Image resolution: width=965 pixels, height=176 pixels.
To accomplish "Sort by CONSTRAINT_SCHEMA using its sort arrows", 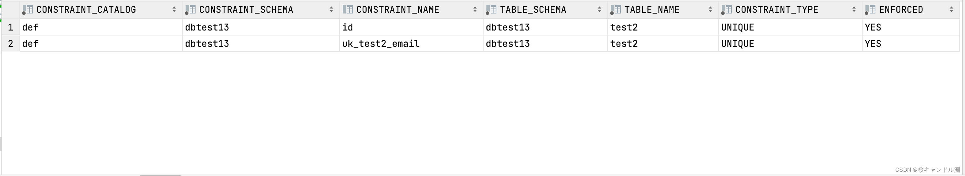I will coord(331,10).
